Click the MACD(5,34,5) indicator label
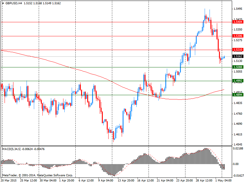The width and height of the screenshot is (244, 183). pyautogui.click(x=11, y=149)
